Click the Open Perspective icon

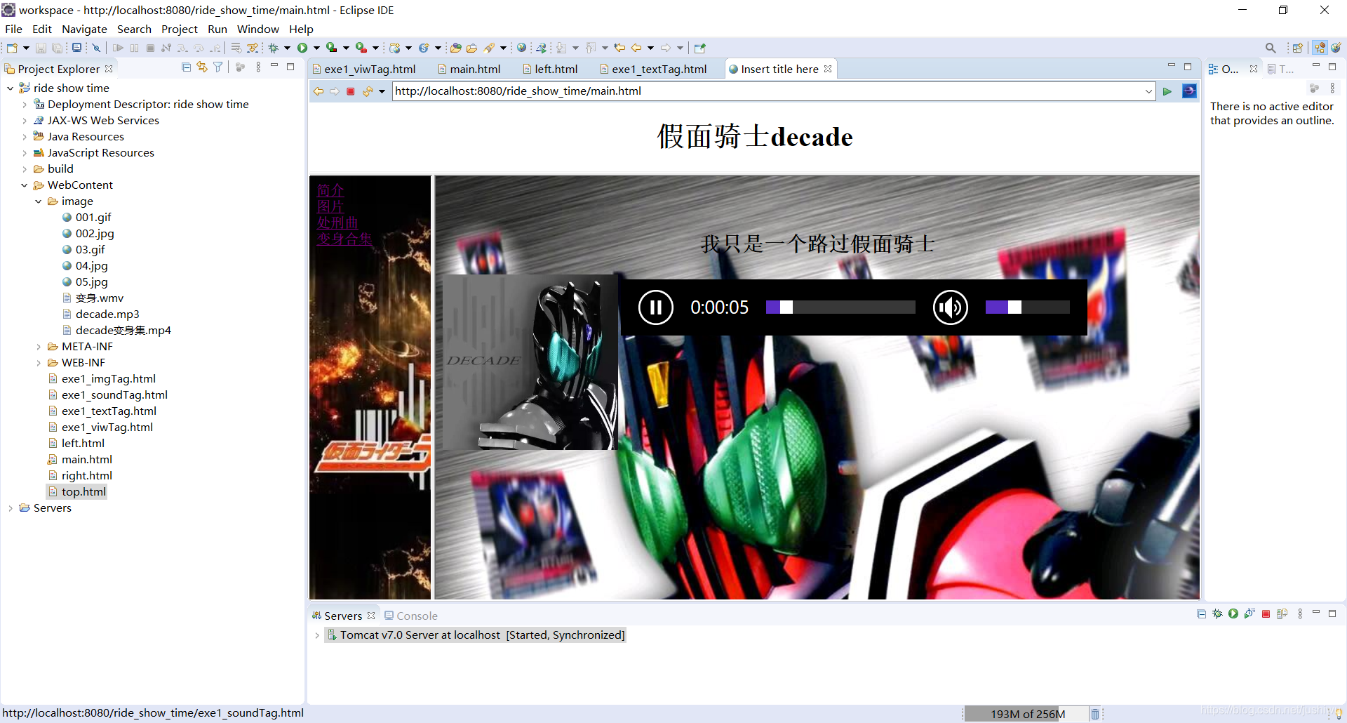(1298, 48)
